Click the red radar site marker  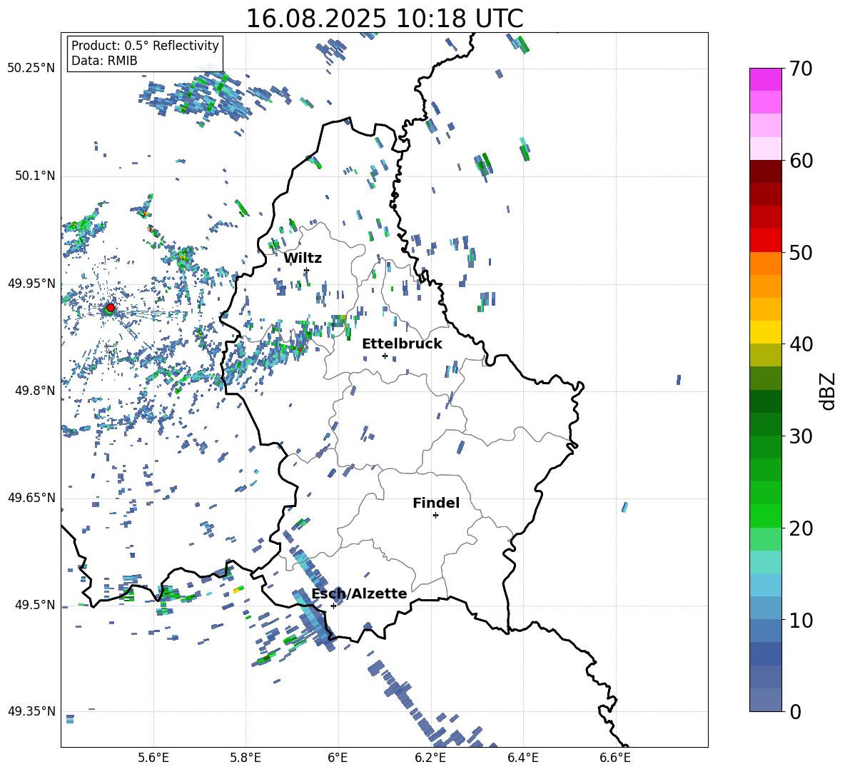point(111,308)
